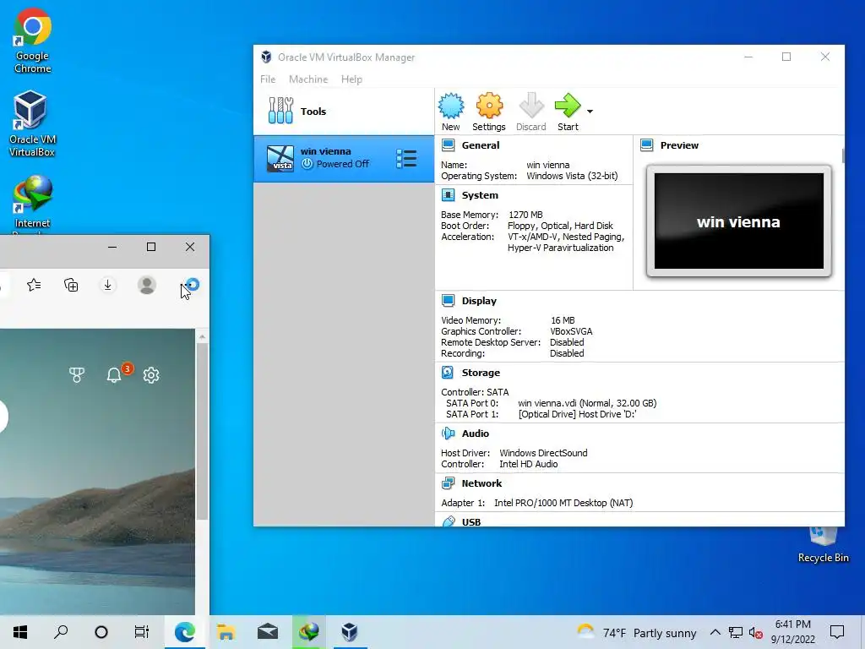Screen dimensions: 865x649
Task: Open taskbar search magnifier
Action: tap(61, 632)
